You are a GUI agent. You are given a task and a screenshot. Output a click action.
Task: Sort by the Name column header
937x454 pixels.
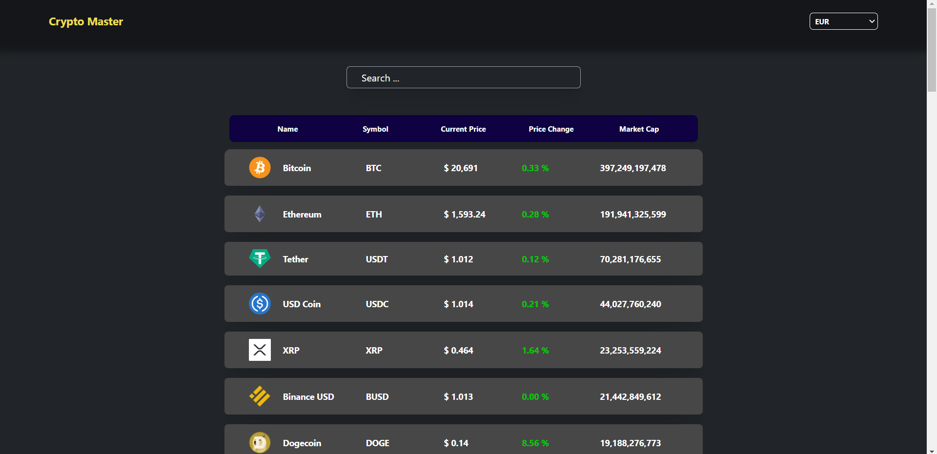[x=287, y=129]
